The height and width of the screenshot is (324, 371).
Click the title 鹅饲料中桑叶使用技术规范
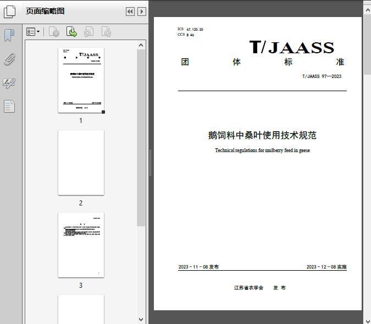click(262, 136)
